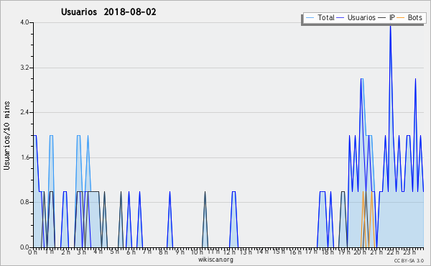Select the 'Usuarios' legend entry

[x=361, y=17]
